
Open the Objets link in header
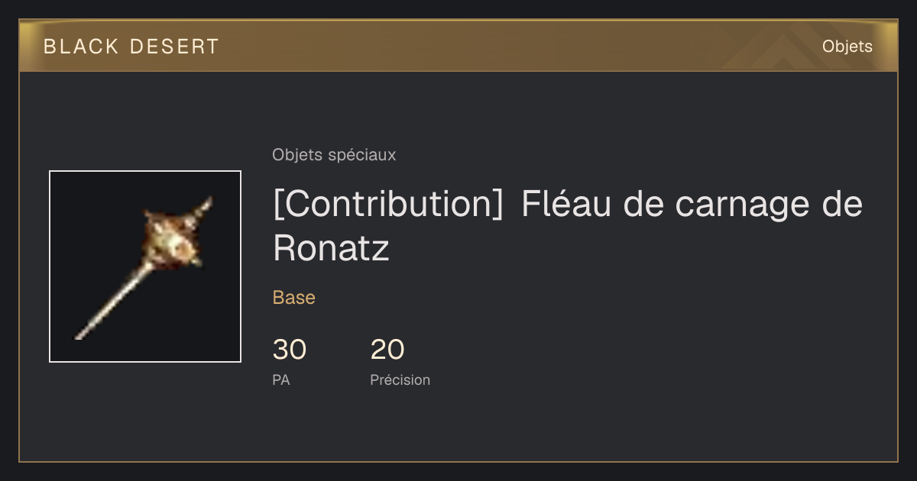(x=847, y=47)
